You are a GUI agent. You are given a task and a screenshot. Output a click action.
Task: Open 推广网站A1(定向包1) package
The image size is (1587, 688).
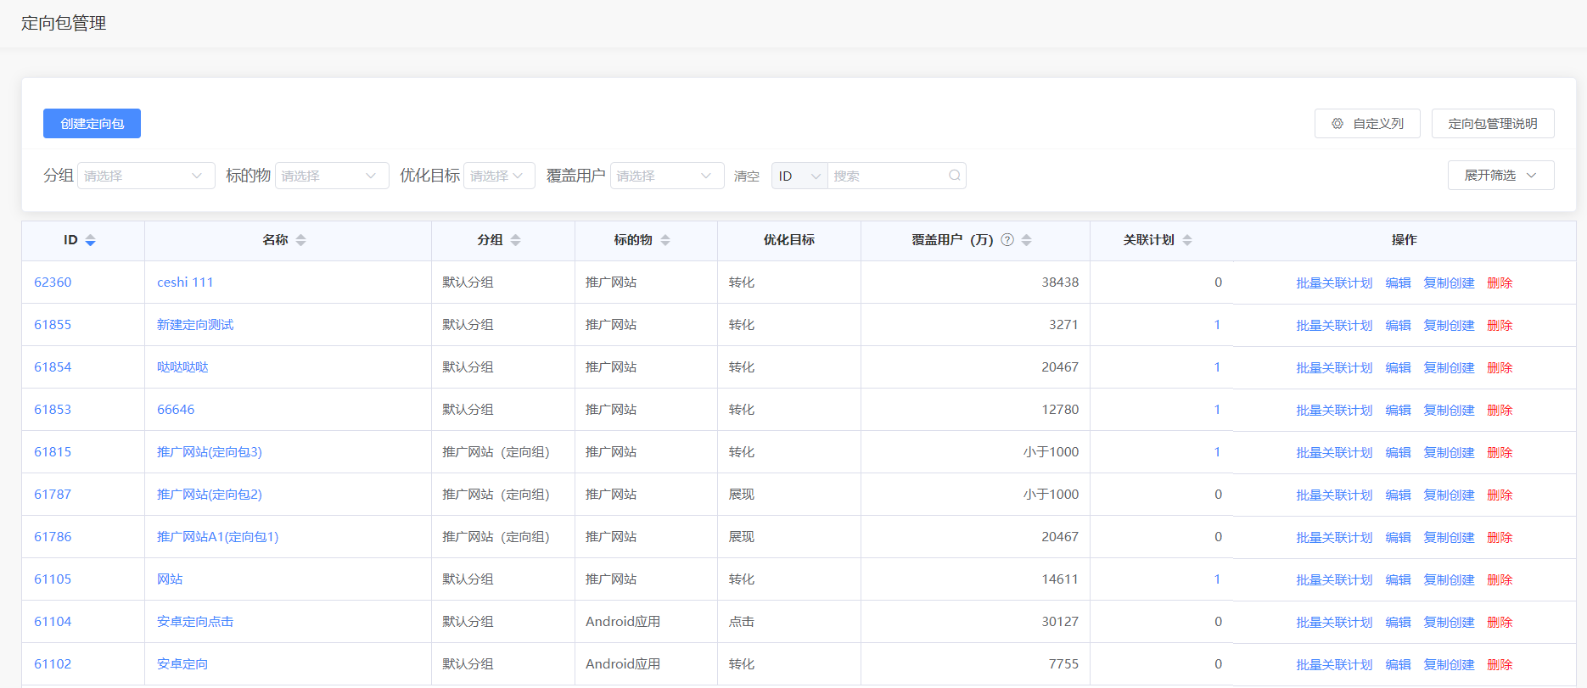pos(218,537)
